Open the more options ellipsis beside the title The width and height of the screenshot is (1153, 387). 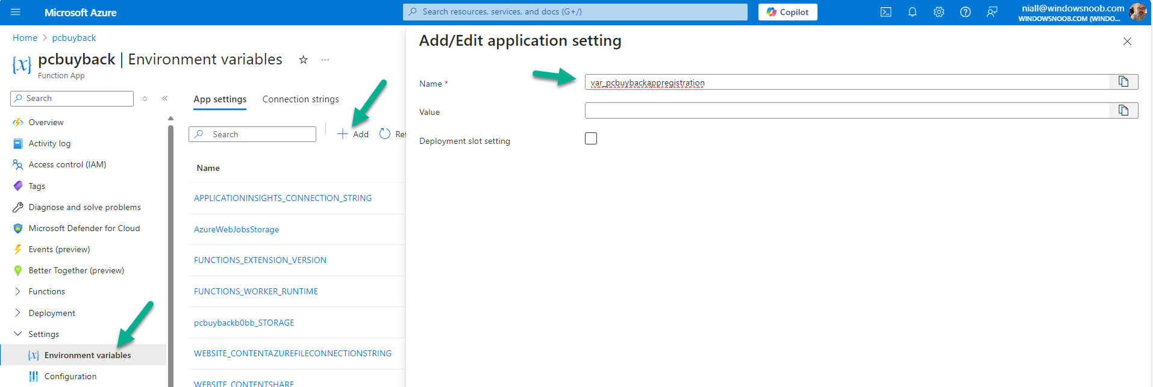pos(325,60)
